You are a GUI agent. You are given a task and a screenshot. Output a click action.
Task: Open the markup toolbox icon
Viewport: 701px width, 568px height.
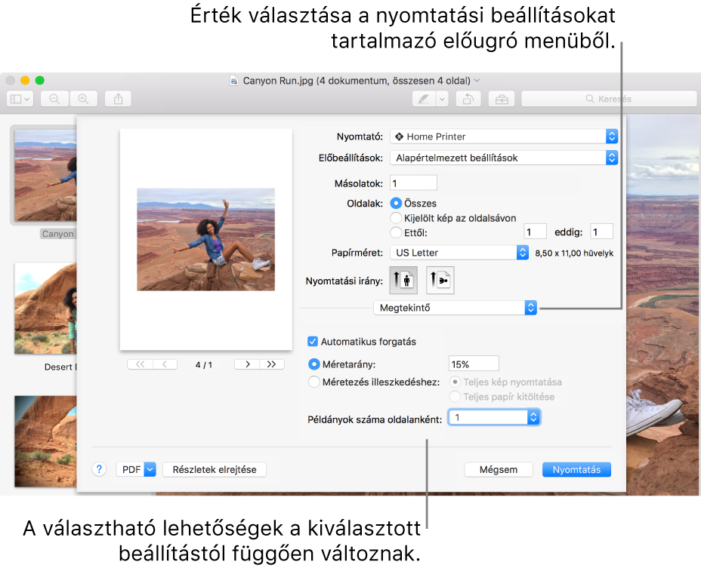500,99
